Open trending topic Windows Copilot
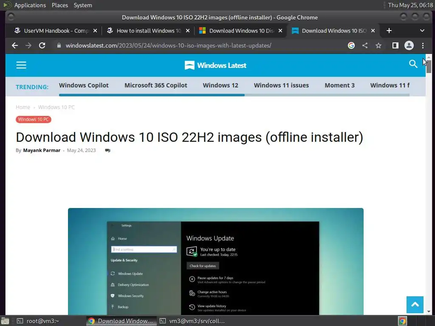The width and height of the screenshot is (435, 326). [x=84, y=85]
